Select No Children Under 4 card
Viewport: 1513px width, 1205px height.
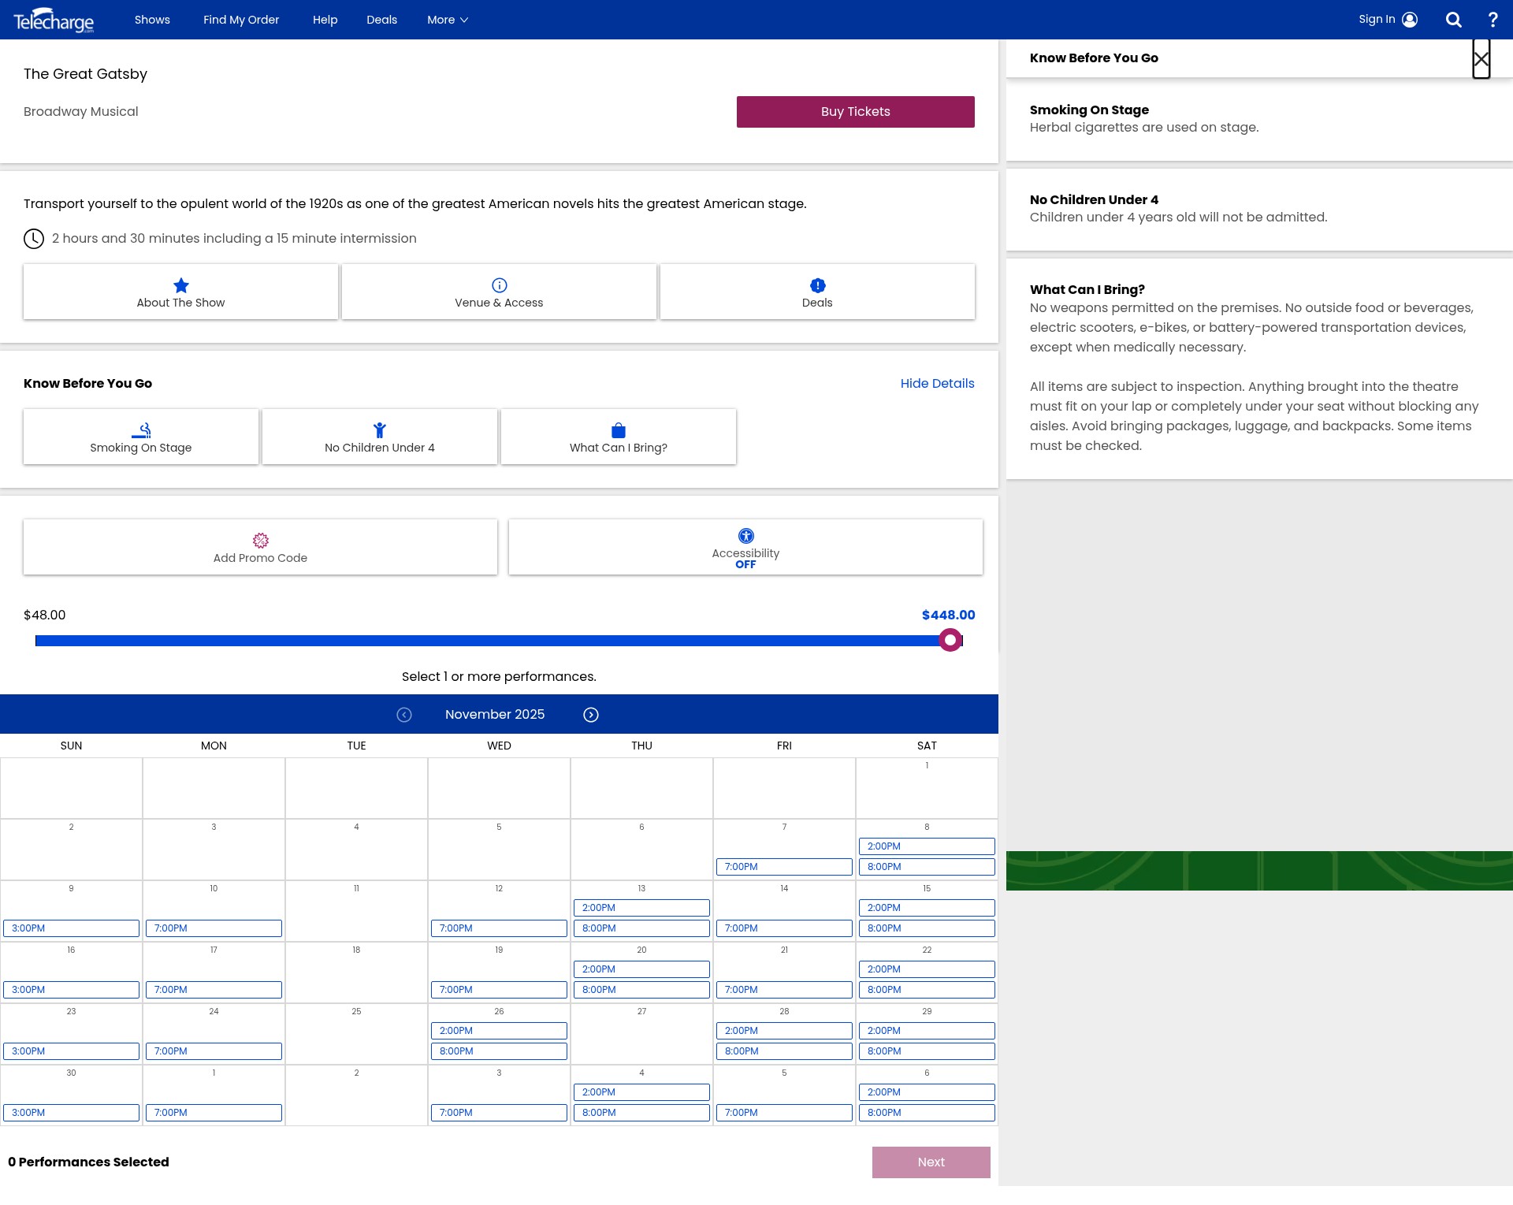380,437
